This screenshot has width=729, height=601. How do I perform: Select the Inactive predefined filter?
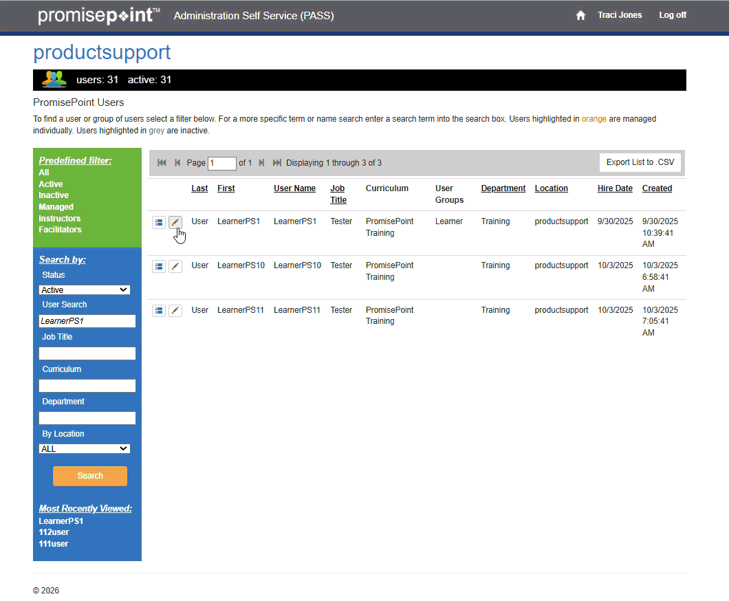54,195
